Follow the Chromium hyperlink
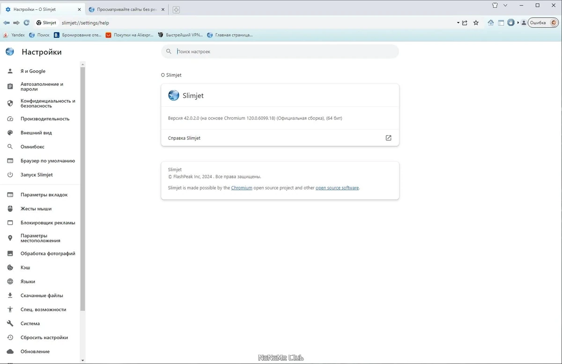 [x=242, y=188]
